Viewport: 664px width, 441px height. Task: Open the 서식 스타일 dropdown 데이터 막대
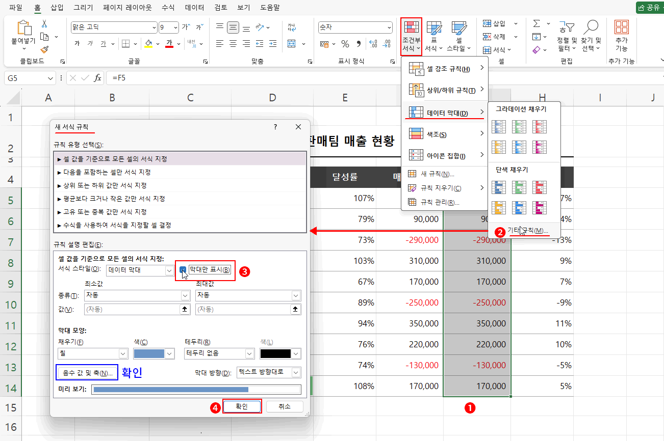click(170, 270)
